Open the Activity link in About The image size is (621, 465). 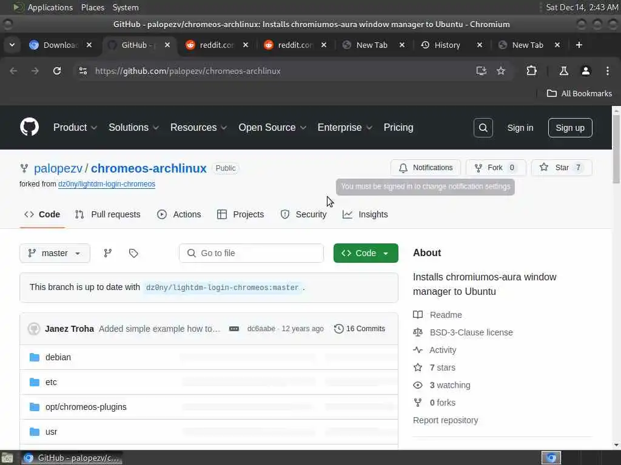[x=443, y=350]
